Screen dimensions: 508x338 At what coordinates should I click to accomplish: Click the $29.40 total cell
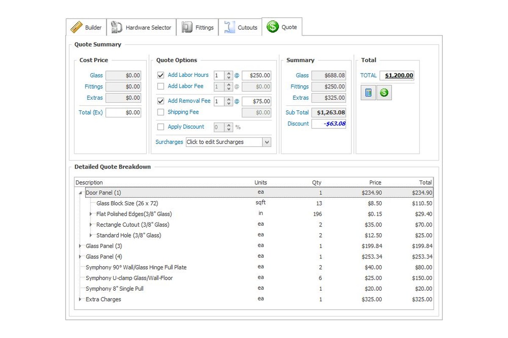tap(424, 214)
